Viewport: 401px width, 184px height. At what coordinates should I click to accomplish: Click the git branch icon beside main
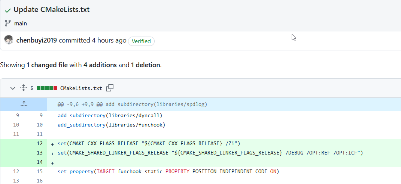click(x=7, y=23)
